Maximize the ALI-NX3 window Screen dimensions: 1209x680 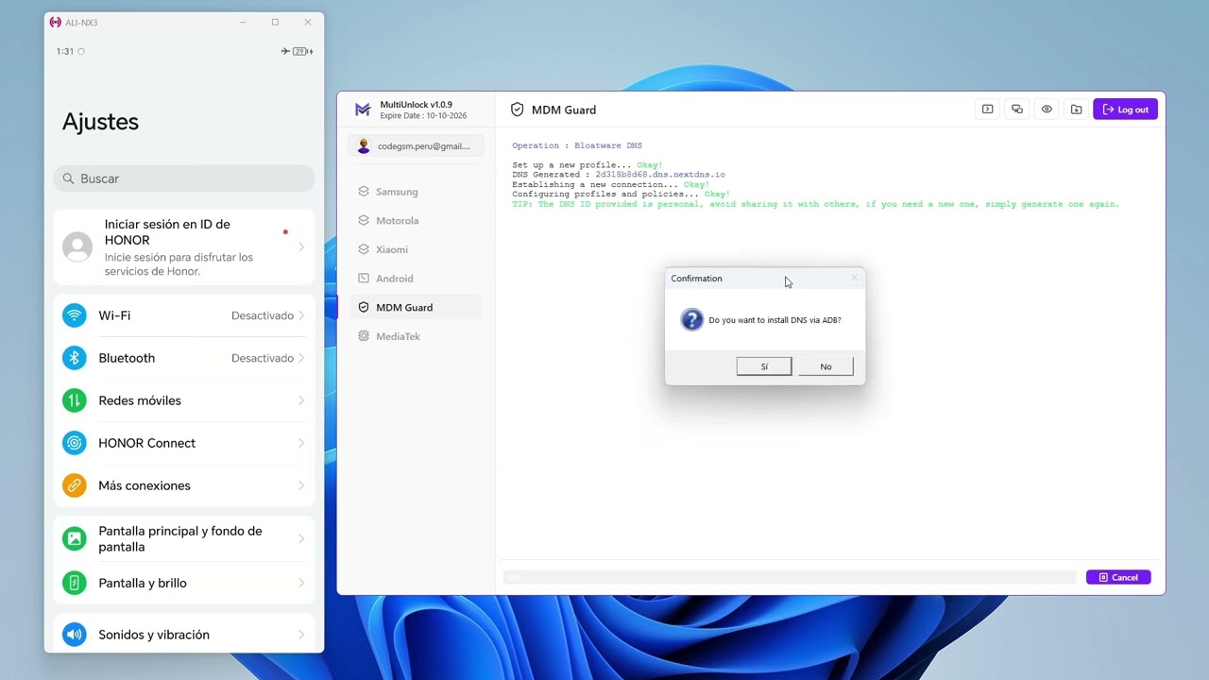click(275, 22)
